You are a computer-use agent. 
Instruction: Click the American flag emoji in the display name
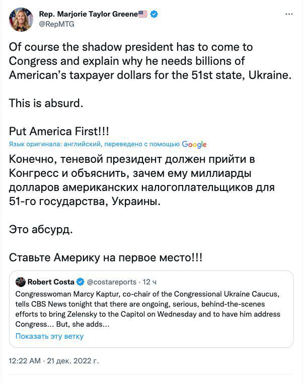coord(143,14)
